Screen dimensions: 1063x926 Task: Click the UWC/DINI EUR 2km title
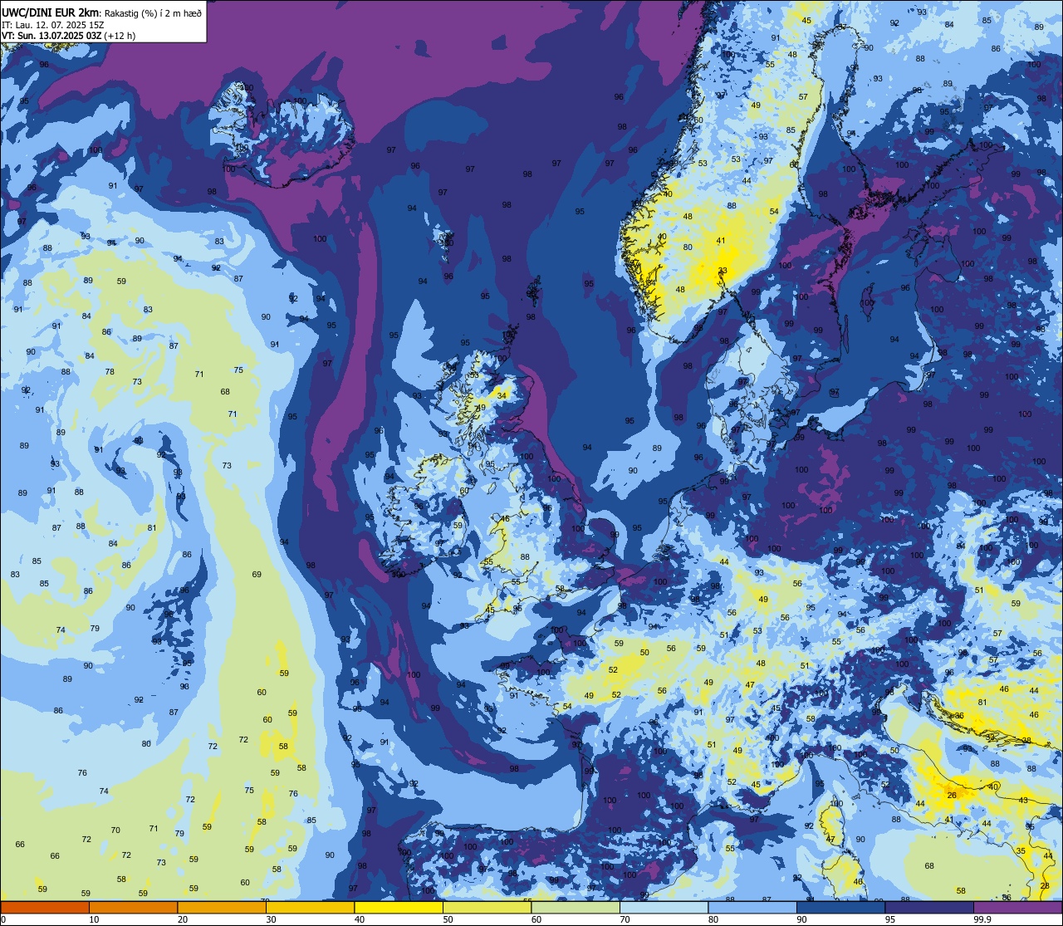tap(50, 12)
